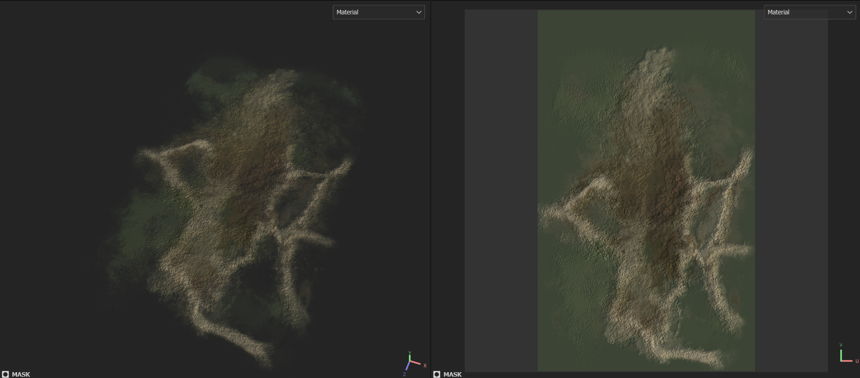Click the 2D UV texture map preview

pyautogui.click(x=646, y=191)
